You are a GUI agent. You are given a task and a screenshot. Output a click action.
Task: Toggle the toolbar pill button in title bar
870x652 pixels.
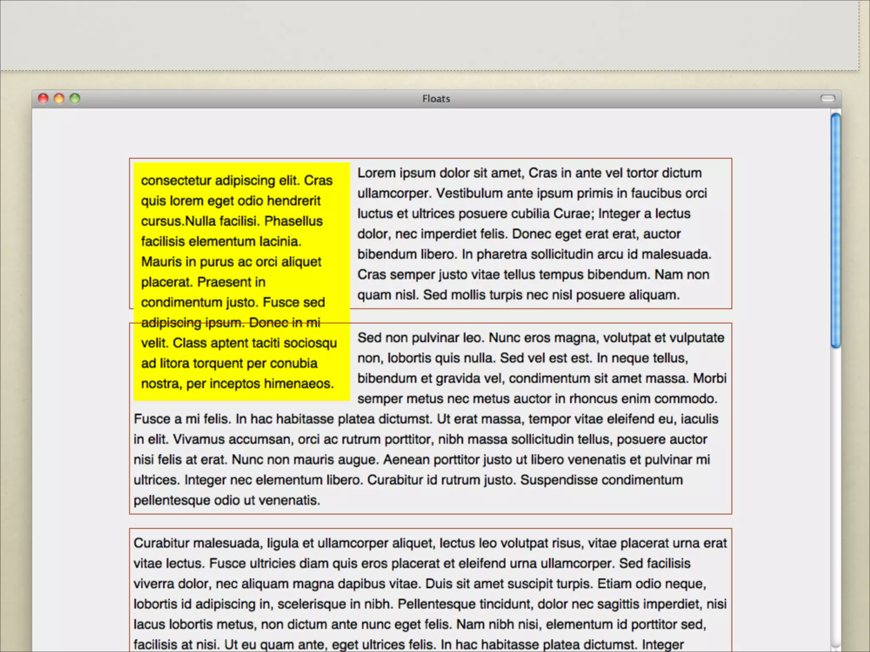pos(827,98)
